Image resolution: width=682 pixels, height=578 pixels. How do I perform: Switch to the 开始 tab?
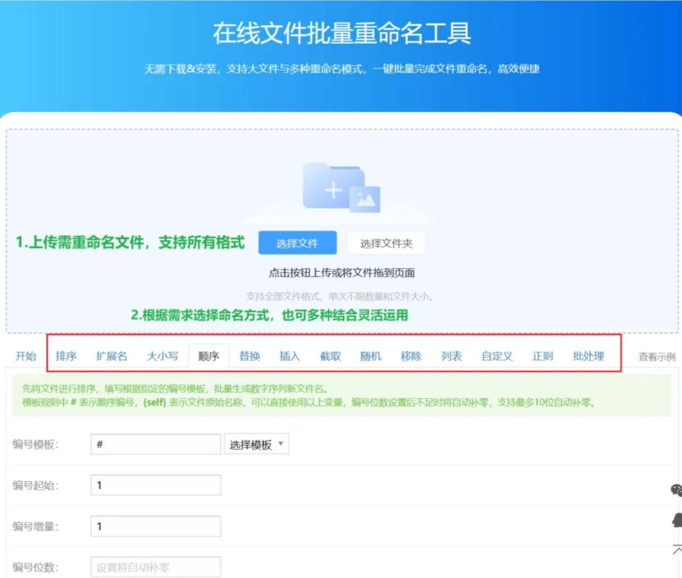(x=25, y=356)
